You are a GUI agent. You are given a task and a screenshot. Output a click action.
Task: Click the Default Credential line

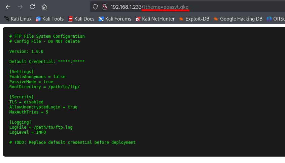click(x=47, y=62)
